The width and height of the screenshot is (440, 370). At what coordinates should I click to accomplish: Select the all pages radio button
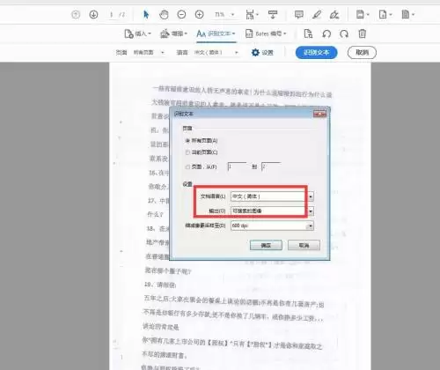coord(187,141)
